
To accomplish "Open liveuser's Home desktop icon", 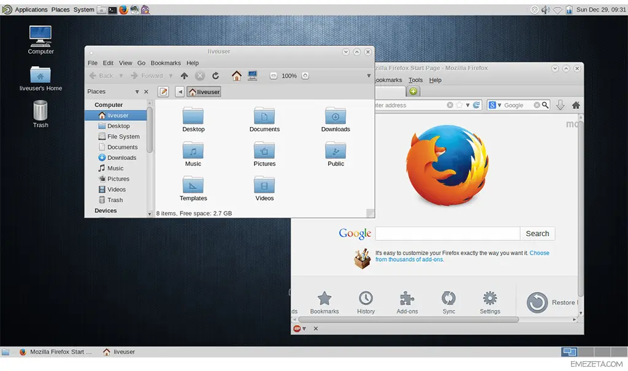I will [x=40, y=79].
